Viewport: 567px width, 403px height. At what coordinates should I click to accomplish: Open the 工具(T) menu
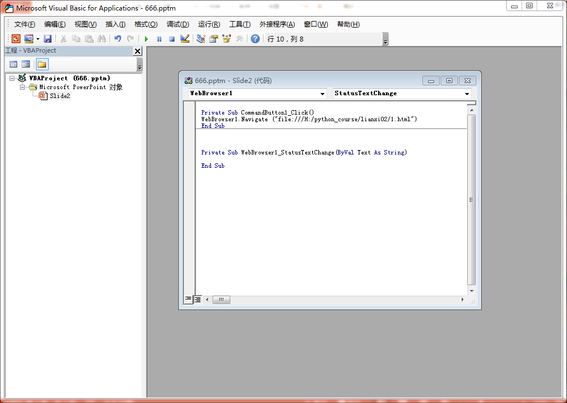[240, 24]
